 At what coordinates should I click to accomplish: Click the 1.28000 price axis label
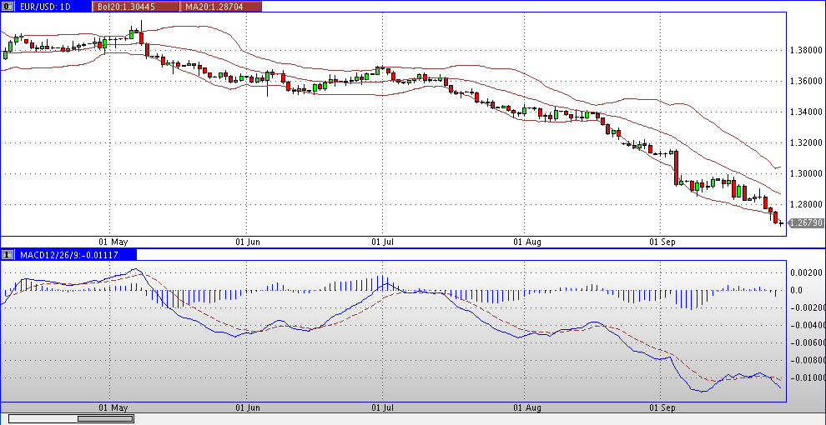[x=807, y=205]
